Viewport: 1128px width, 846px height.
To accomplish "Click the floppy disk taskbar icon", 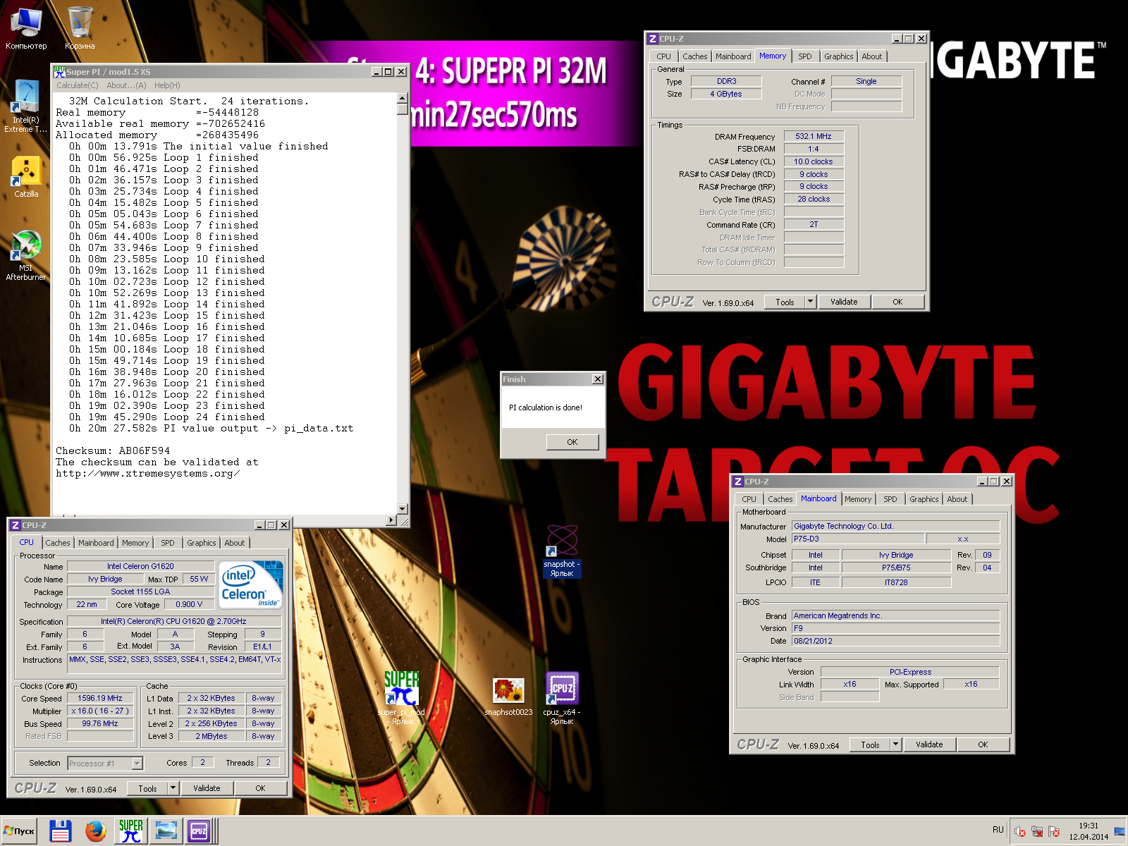I will [x=61, y=831].
